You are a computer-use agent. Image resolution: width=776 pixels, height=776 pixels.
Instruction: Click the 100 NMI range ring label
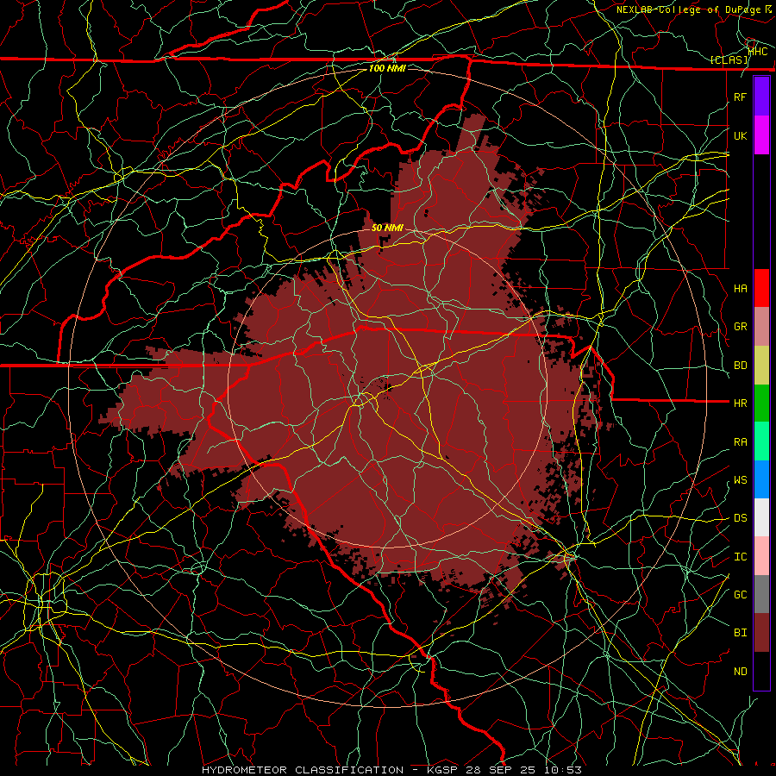[x=387, y=68]
